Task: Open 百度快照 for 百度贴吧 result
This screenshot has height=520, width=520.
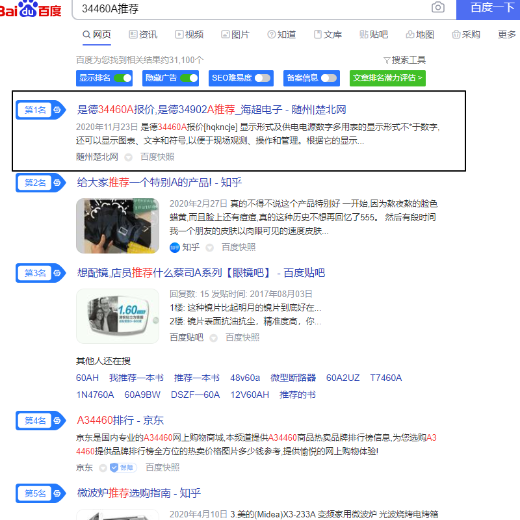Action: pyautogui.click(x=242, y=337)
